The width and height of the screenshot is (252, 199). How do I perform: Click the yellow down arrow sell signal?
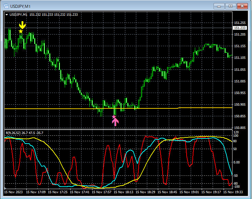(22, 25)
